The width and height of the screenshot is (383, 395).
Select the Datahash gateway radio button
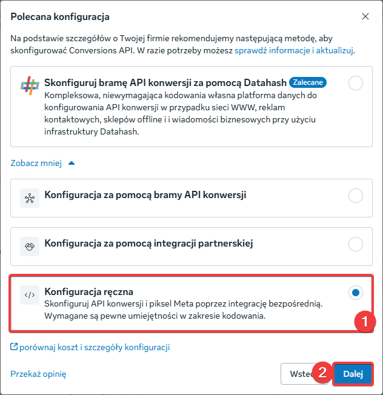(356, 84)
